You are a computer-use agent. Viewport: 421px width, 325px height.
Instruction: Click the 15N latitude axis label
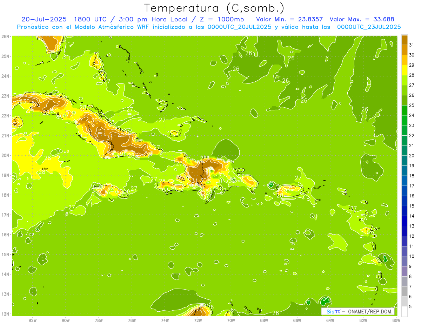click(x=6, y=254)
